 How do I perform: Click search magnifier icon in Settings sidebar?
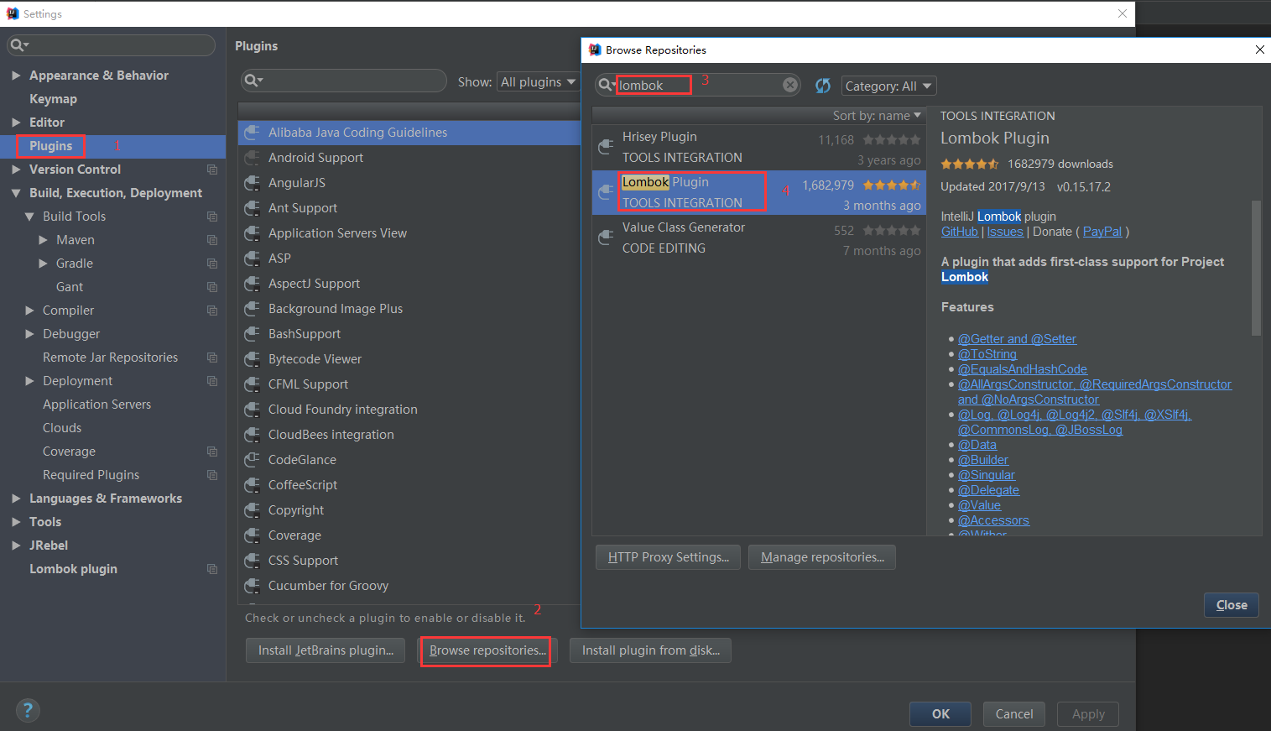pyautogui.click(x=18, y=45)
